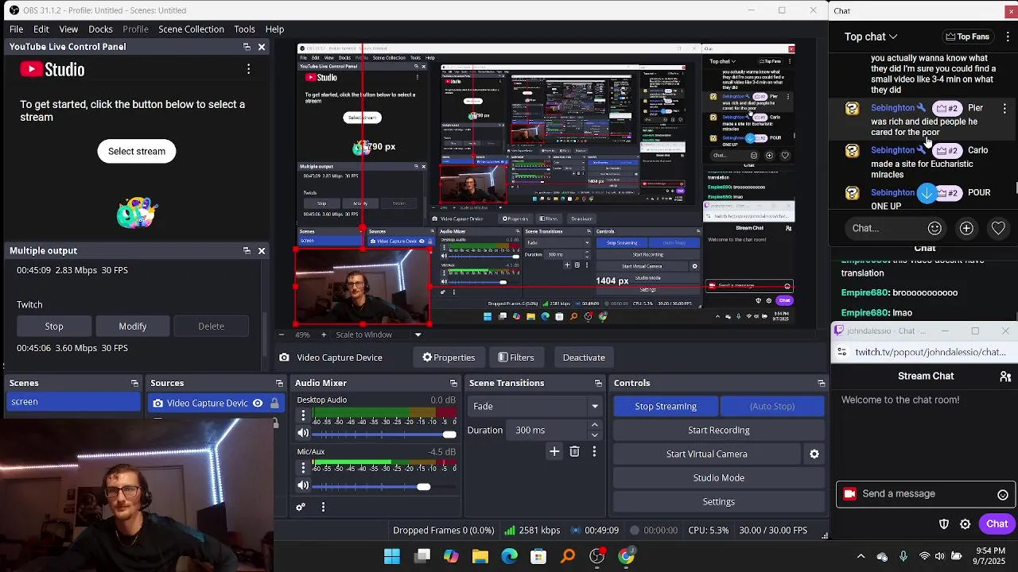Open Scene Collection menu

coord(191,29)
